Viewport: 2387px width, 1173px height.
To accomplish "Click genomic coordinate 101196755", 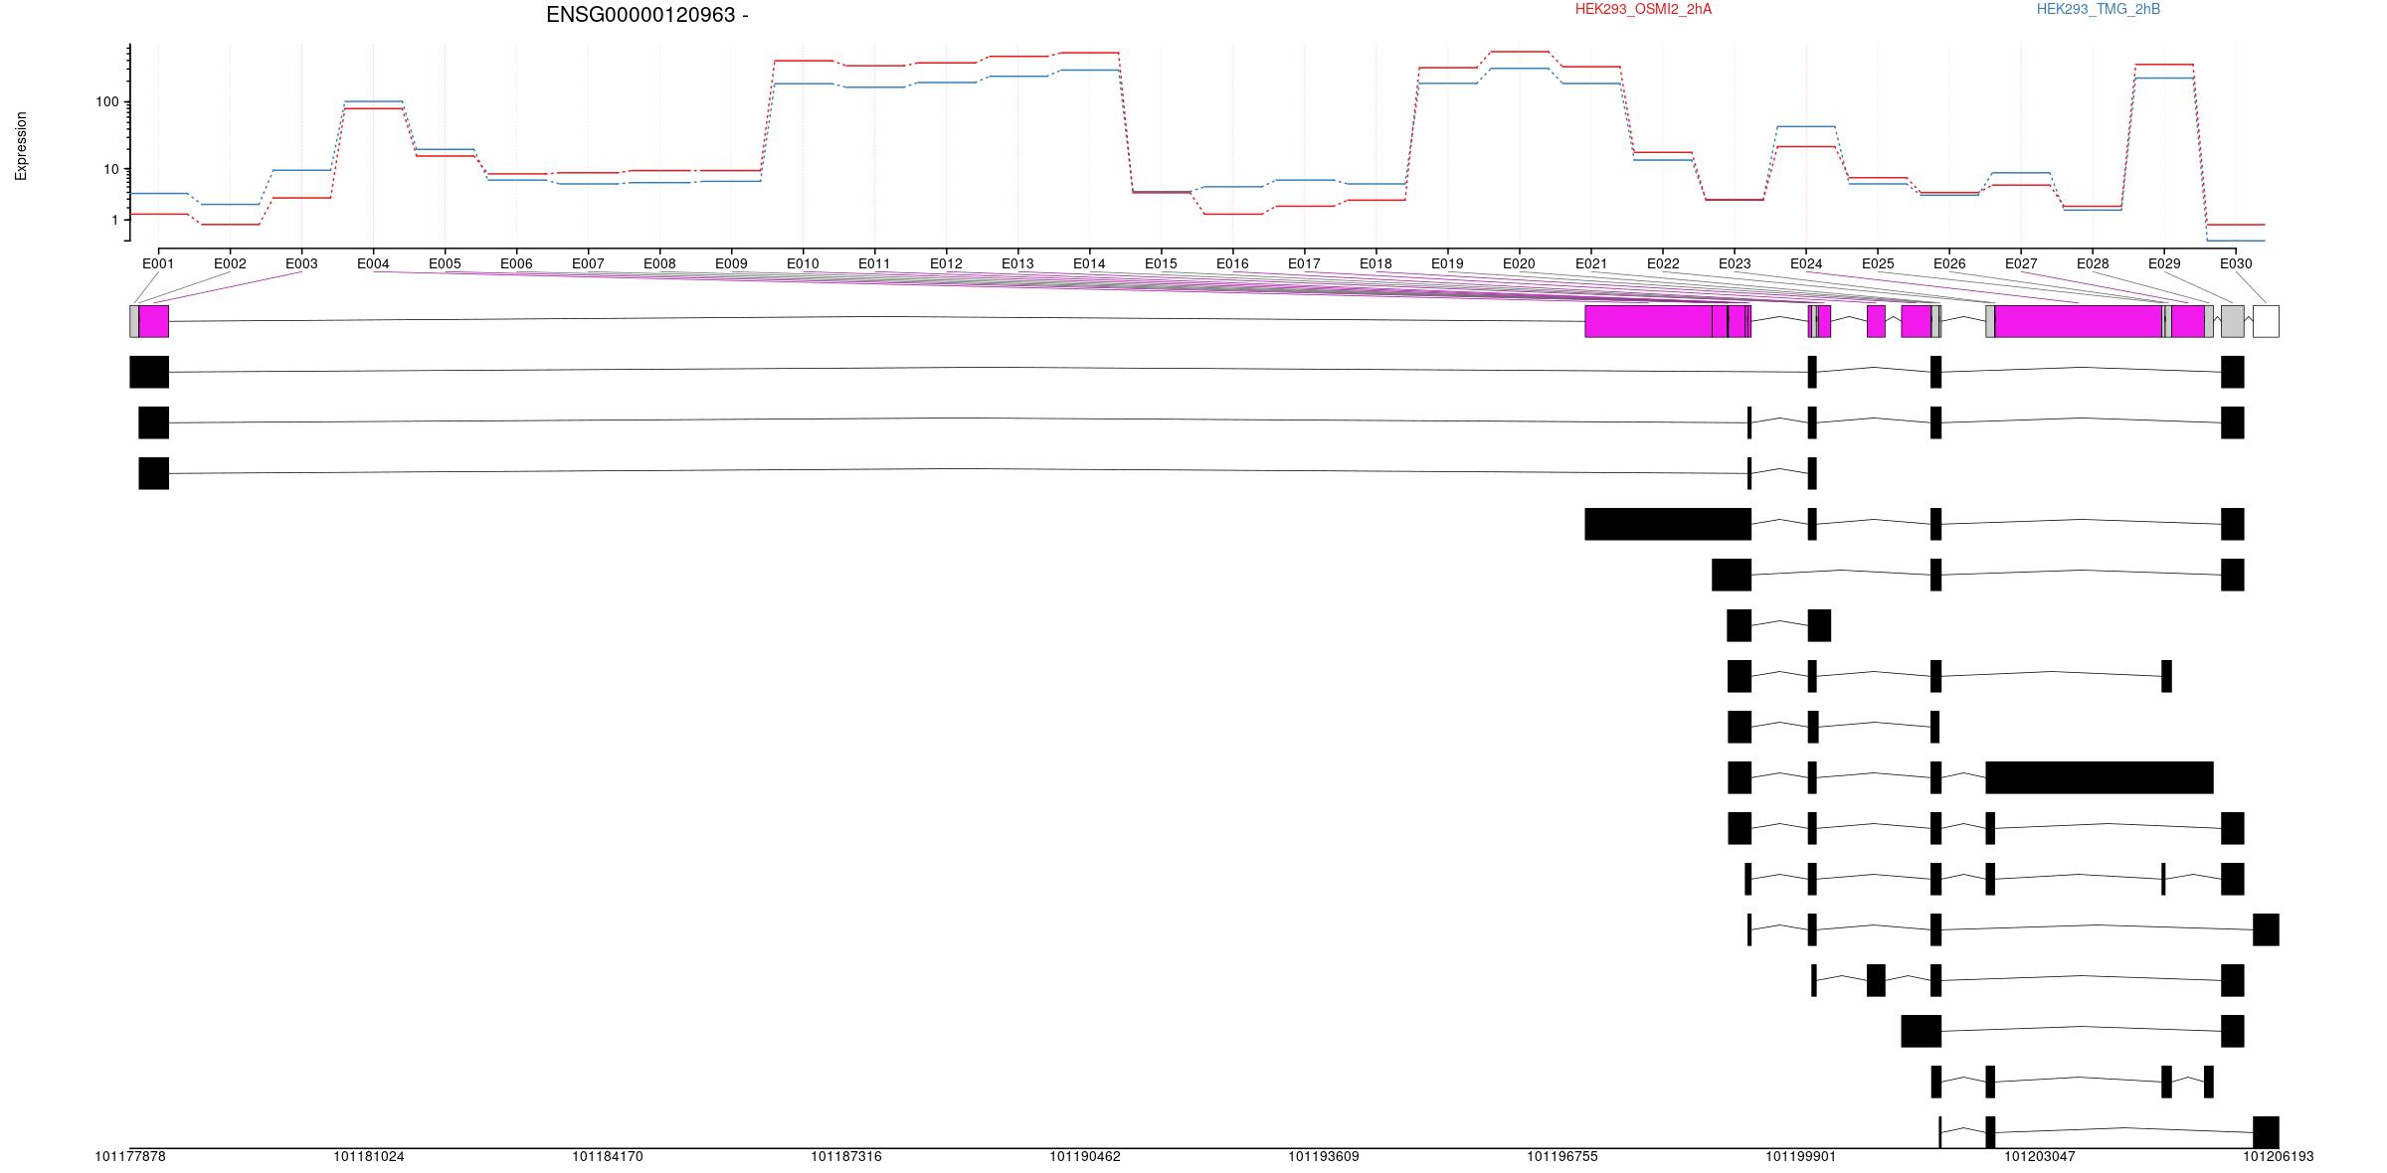I will coord(1562,1156).
